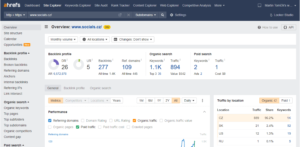
Task: Click How to use help icon
Action: tap(259, 27)
